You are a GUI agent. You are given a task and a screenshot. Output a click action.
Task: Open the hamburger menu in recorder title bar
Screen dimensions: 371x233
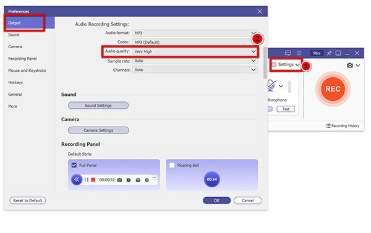point(299,53)
